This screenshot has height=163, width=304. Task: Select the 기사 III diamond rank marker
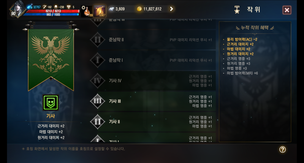(97, 101)
